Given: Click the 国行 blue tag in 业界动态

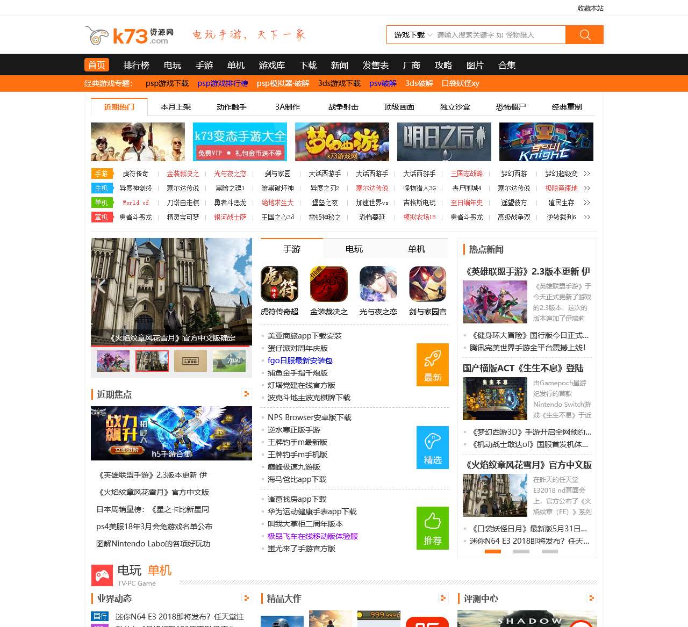Looking at the screenshot, I should pyautogui.click(x=100, y=616).
